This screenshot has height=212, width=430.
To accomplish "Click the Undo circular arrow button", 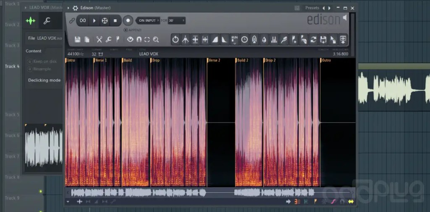I will (176, 40).
